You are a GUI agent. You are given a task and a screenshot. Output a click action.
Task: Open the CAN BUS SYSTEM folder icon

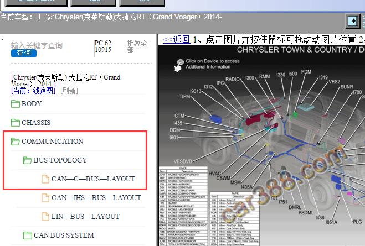tap(28, 235)
